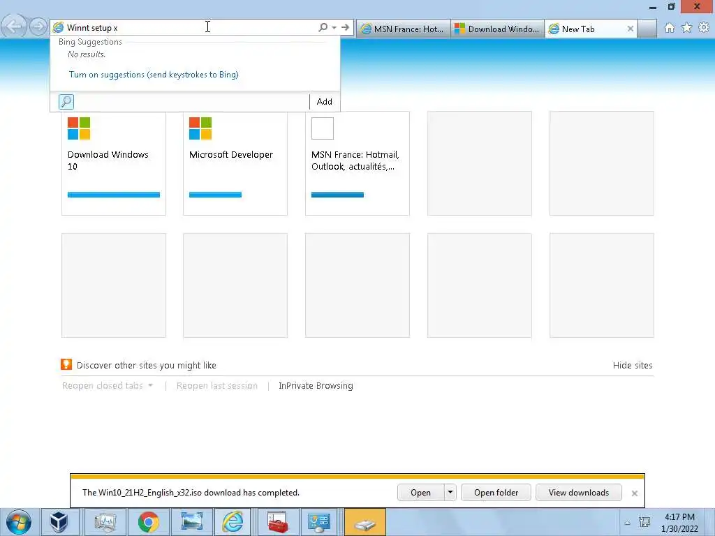The height and width of the screenshot is (536, 715).
Task: Click Discover other sites you might like
Action: [x=147, y=365]
